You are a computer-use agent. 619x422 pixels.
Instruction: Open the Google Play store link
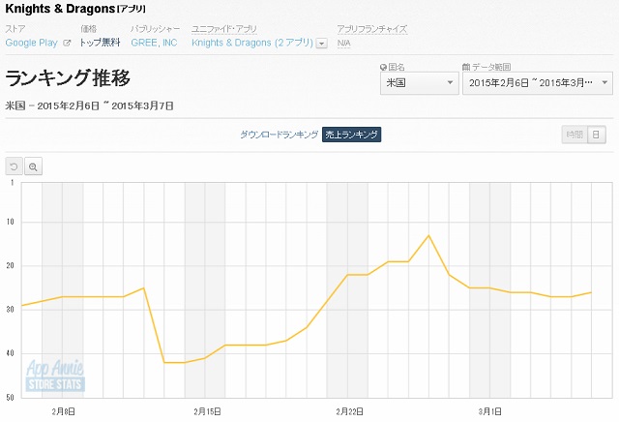tap(32, 43)
